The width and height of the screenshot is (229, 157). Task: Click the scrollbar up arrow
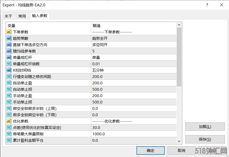coord(179,25)
